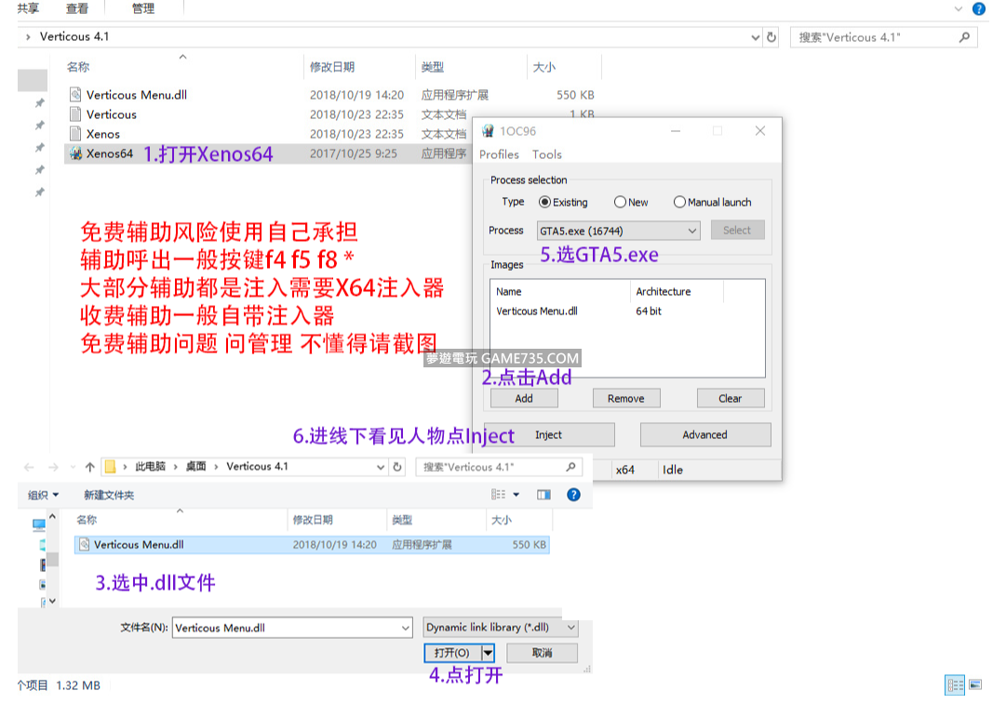Screen dimensions: 1006x717
Task: Click 桌面 in the dialog breadcrumb
Action: pyautogui.click(x=195, y=466)
